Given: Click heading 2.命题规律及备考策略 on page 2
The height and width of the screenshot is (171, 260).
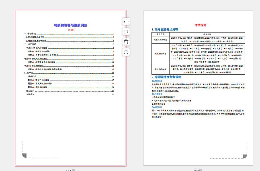Looking at the screenshot, I should pos(166,77).
